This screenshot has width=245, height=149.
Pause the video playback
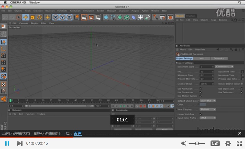(7, 143)
